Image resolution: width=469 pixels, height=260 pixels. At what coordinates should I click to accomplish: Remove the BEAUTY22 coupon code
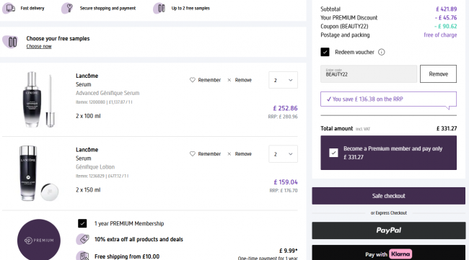click(438, 73)
